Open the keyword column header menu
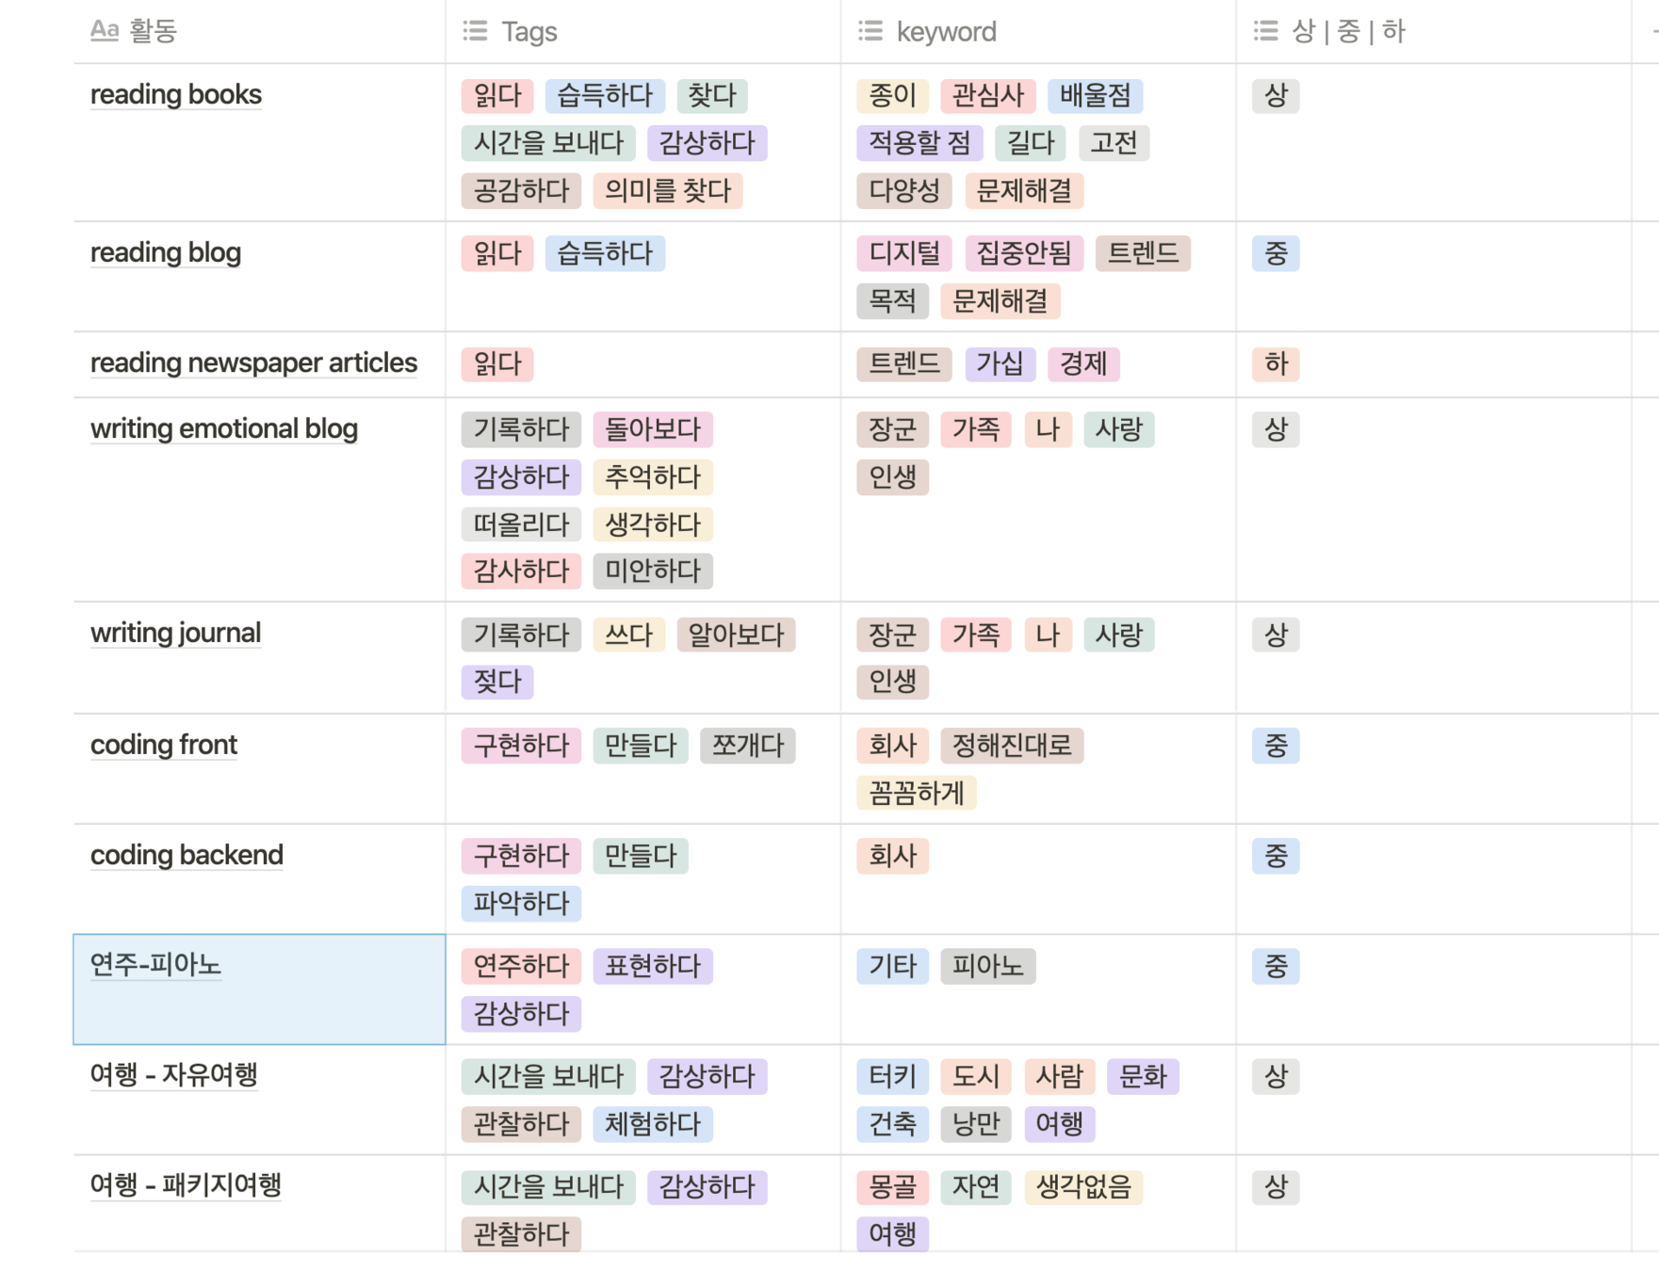The height and width of the screenshot is (1271, 1659). (1039, 31)
